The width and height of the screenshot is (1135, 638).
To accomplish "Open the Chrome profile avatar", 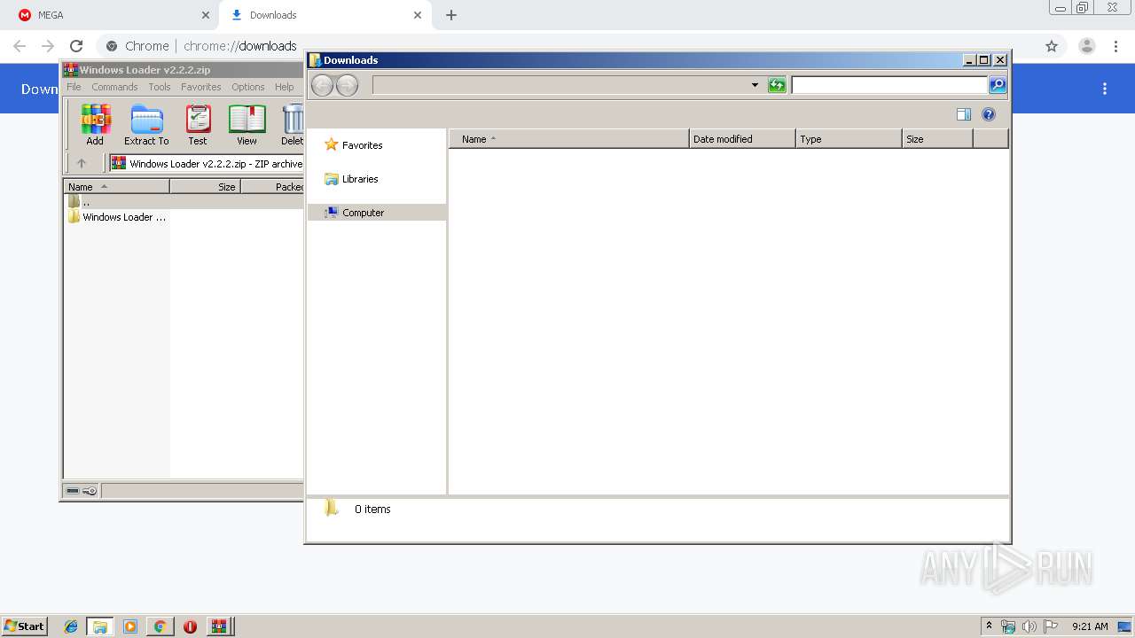I will (1087, 46).
